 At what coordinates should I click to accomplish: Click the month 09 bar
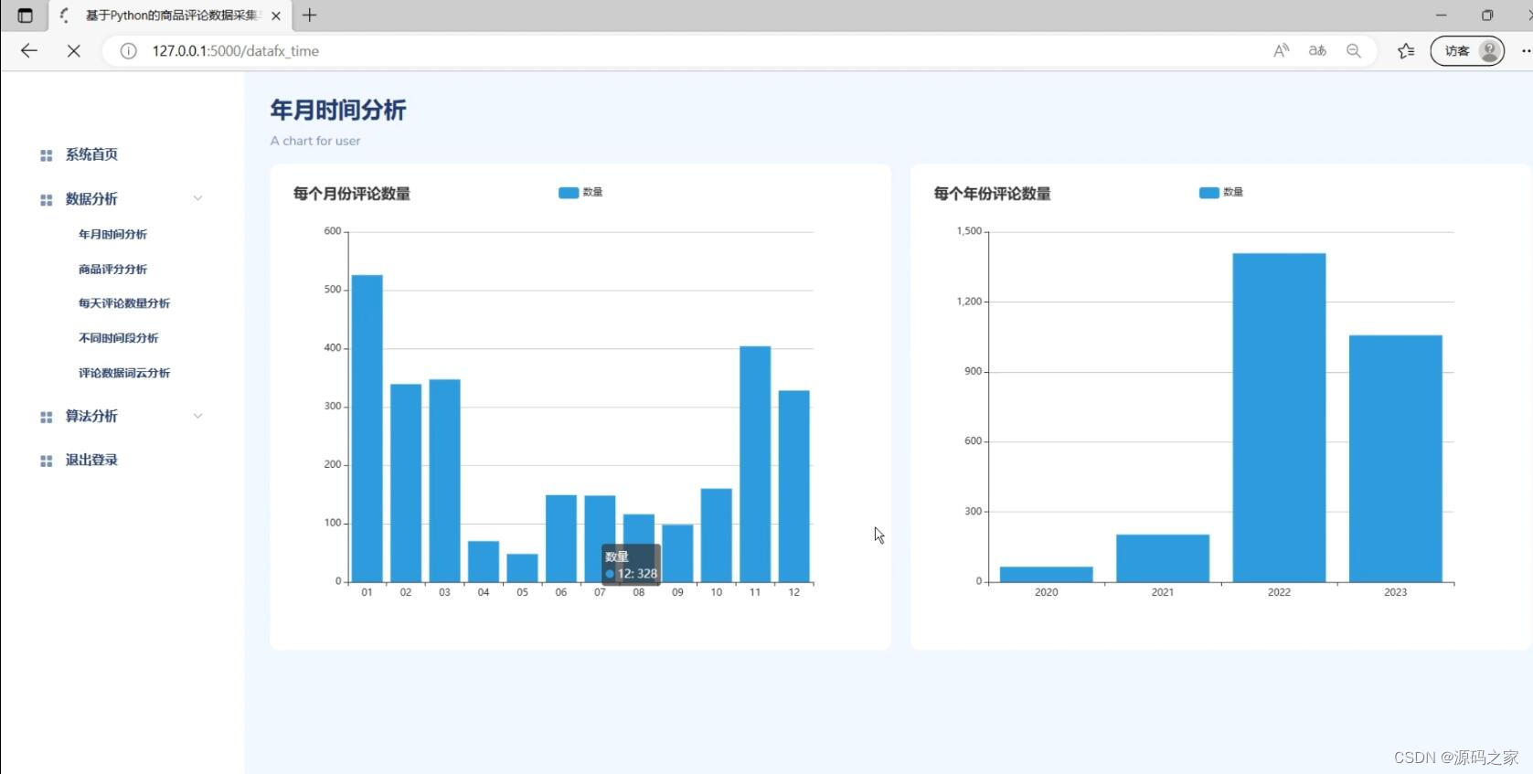point(677,553)
